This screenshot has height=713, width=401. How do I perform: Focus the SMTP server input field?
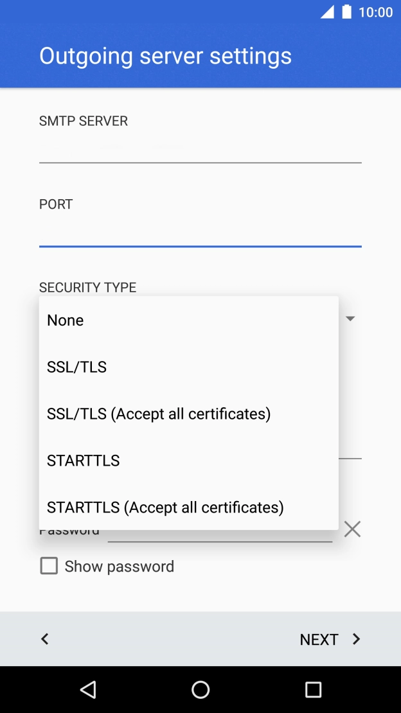click(x=200, y=149)
